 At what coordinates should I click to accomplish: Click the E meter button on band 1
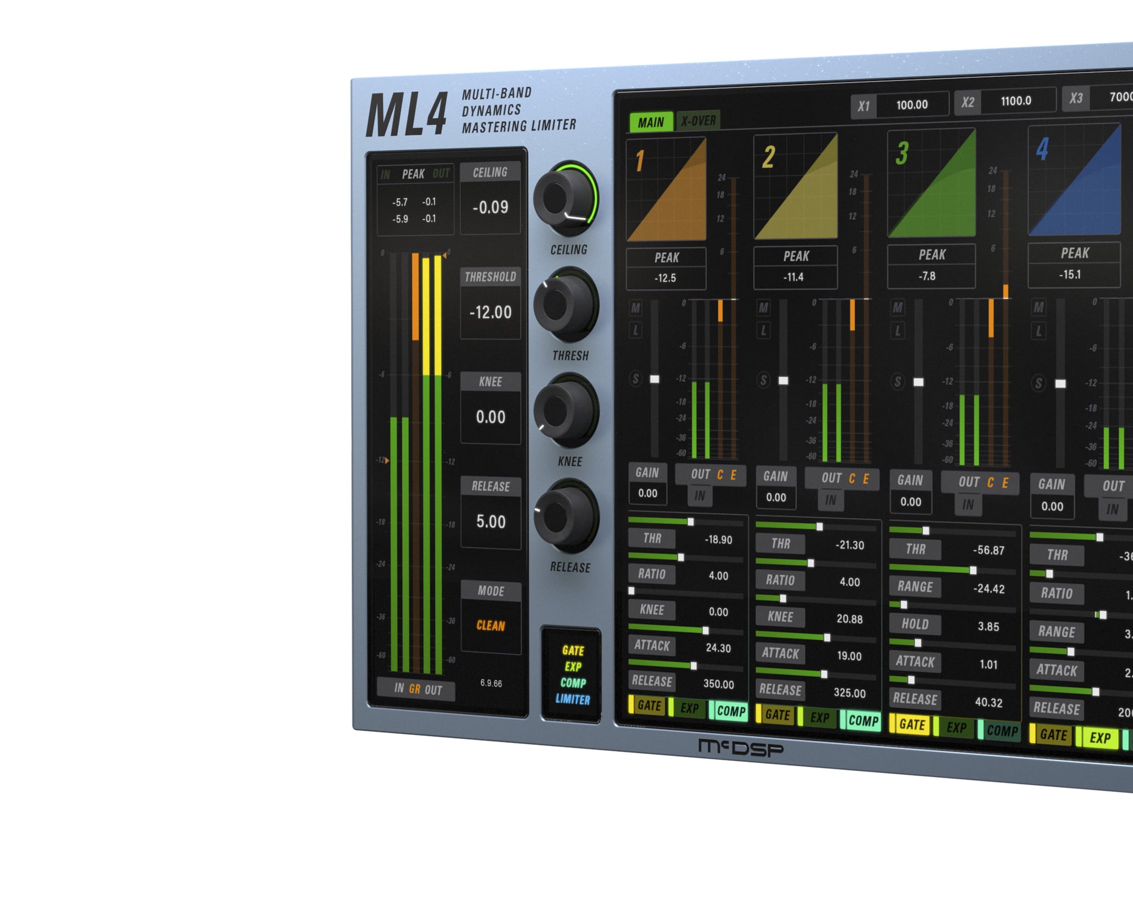tap(733, 475)
